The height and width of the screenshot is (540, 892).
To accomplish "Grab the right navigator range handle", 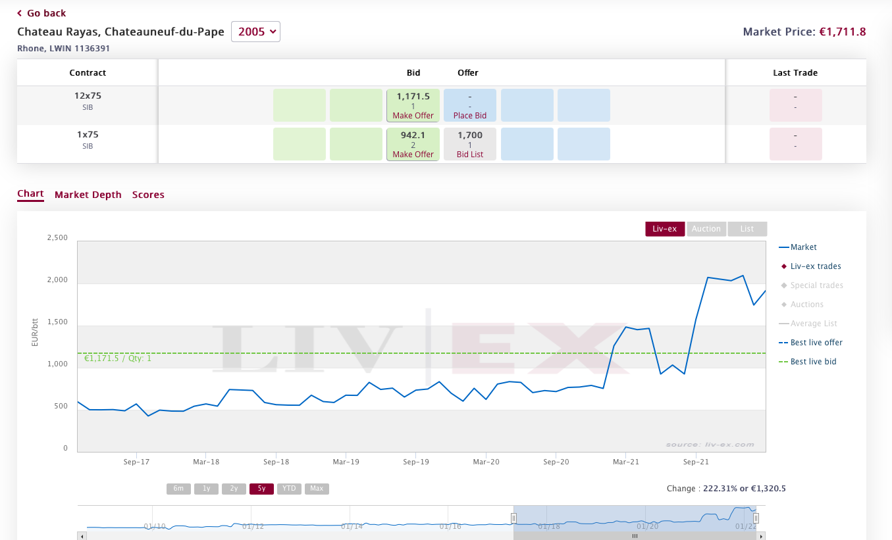I will [x=756, y=518].
